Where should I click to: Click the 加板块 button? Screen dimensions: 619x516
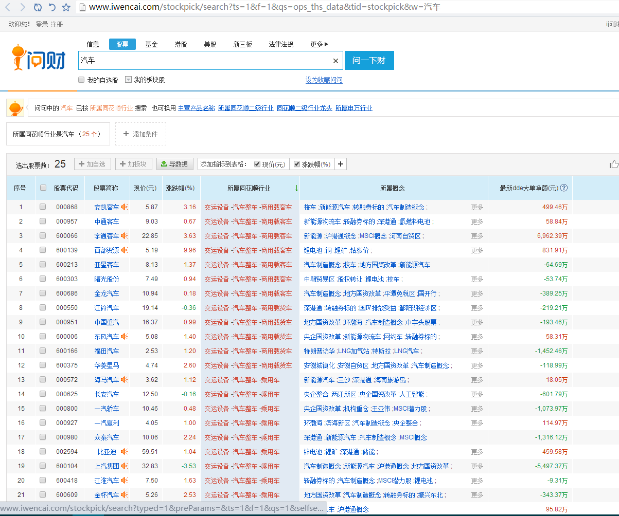[x=134, y=164]
